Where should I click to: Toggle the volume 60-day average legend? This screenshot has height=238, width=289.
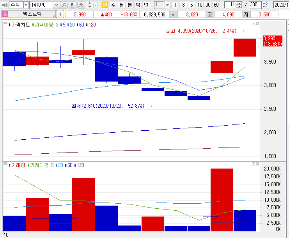click(69, 165)
